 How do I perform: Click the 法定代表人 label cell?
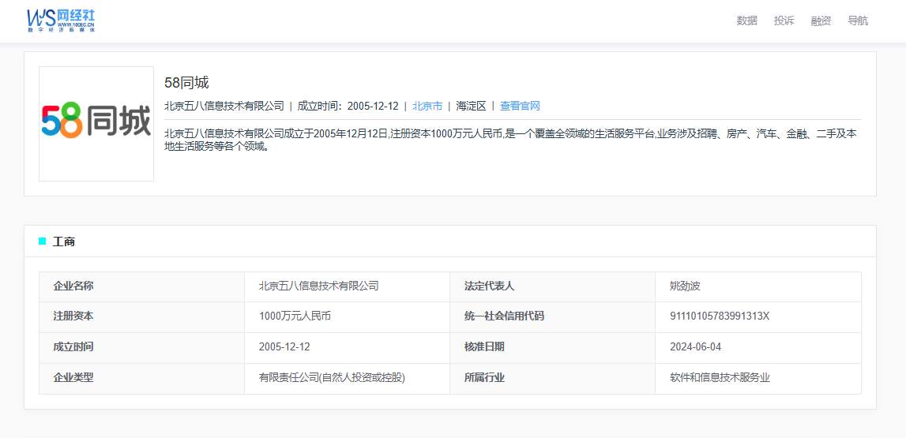[x=552, y=286]
